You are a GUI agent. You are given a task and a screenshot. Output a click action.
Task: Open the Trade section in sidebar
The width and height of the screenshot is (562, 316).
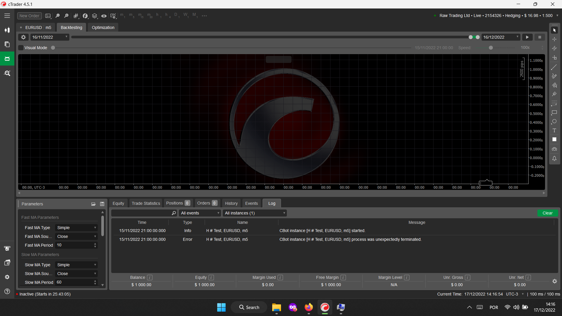(x=7, y=30)
